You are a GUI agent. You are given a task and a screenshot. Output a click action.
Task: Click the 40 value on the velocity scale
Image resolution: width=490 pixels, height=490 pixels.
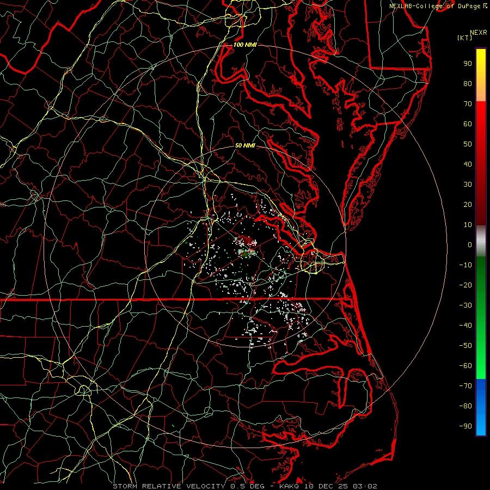(x=468, y=164)
